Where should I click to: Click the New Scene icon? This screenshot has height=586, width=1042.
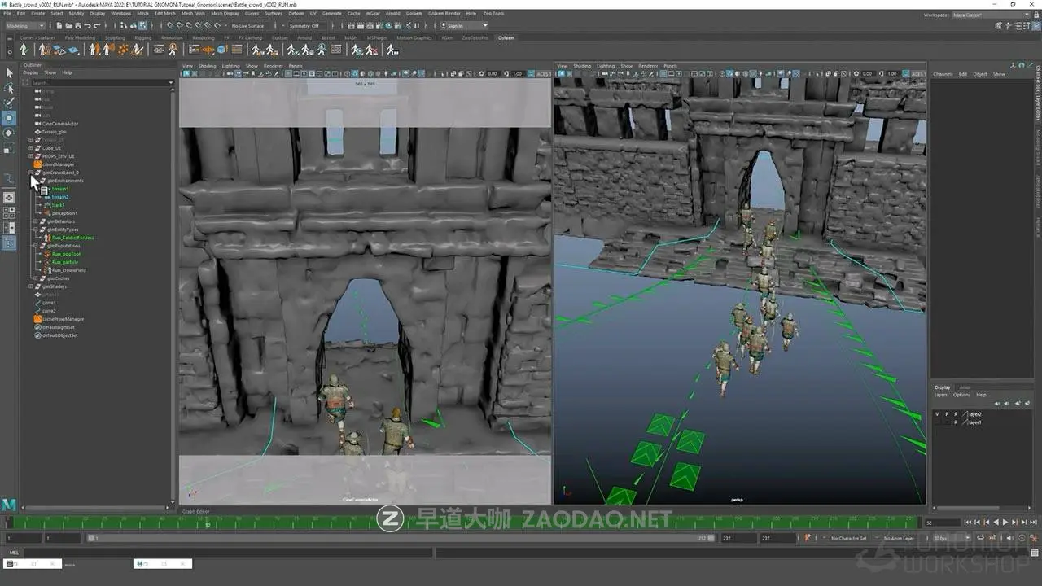(59, 26)
